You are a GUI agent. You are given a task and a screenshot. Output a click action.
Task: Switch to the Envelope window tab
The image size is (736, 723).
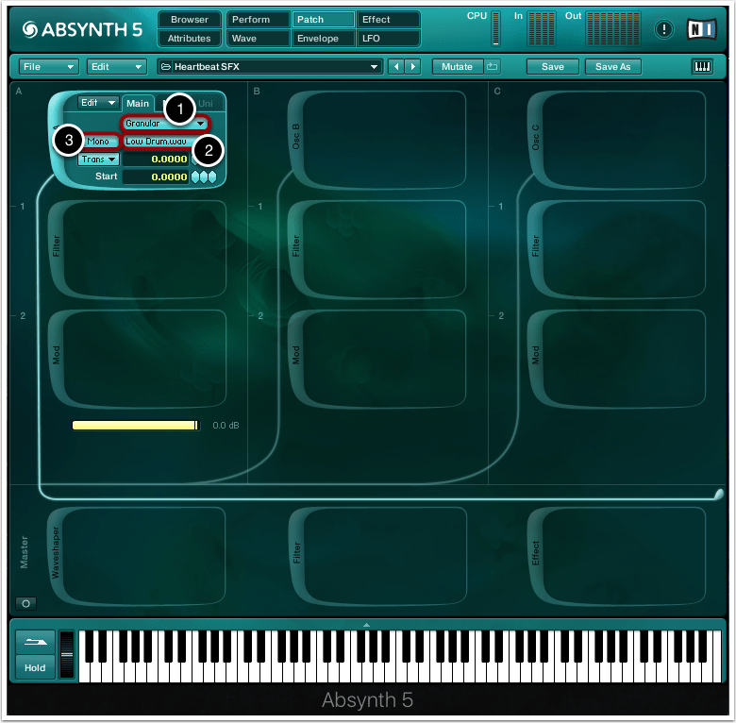[324, 39]
